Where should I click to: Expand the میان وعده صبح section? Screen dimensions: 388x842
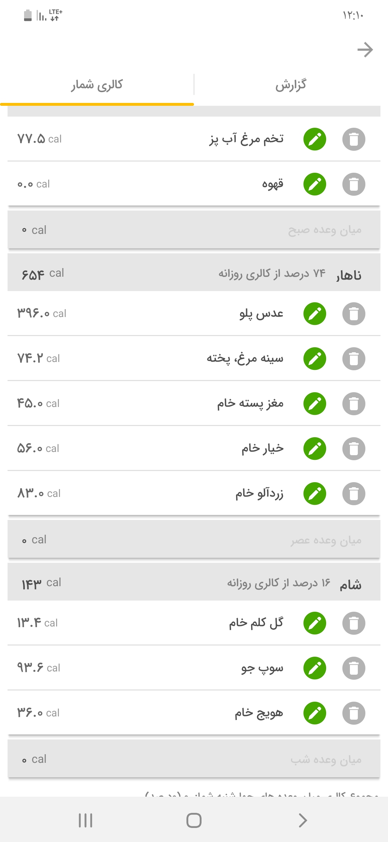coord(194,230)
